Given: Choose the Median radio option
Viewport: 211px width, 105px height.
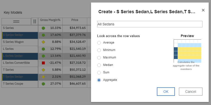Looking at the screenshot, I should [99, 65].
